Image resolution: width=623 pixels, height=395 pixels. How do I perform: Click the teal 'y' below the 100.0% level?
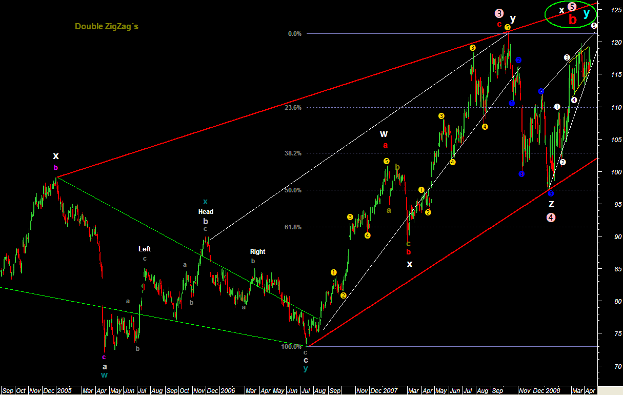tap(306, 368)
